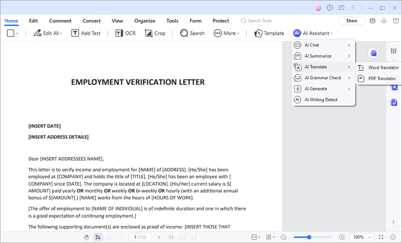
Task: Expand the selection box dropdown arrow
Action: pos(17,33)
